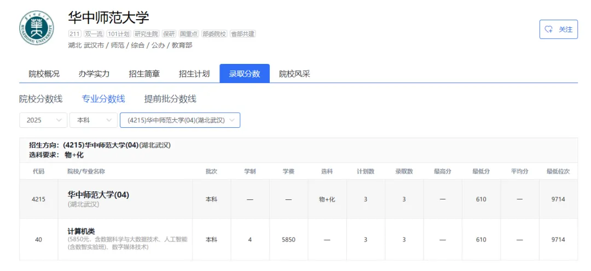
Task: Click the 计划数 column header
Action: 366,171
